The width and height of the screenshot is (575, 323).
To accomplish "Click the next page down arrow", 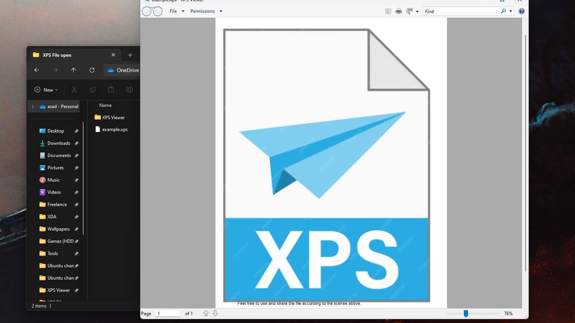I will 215,313.
